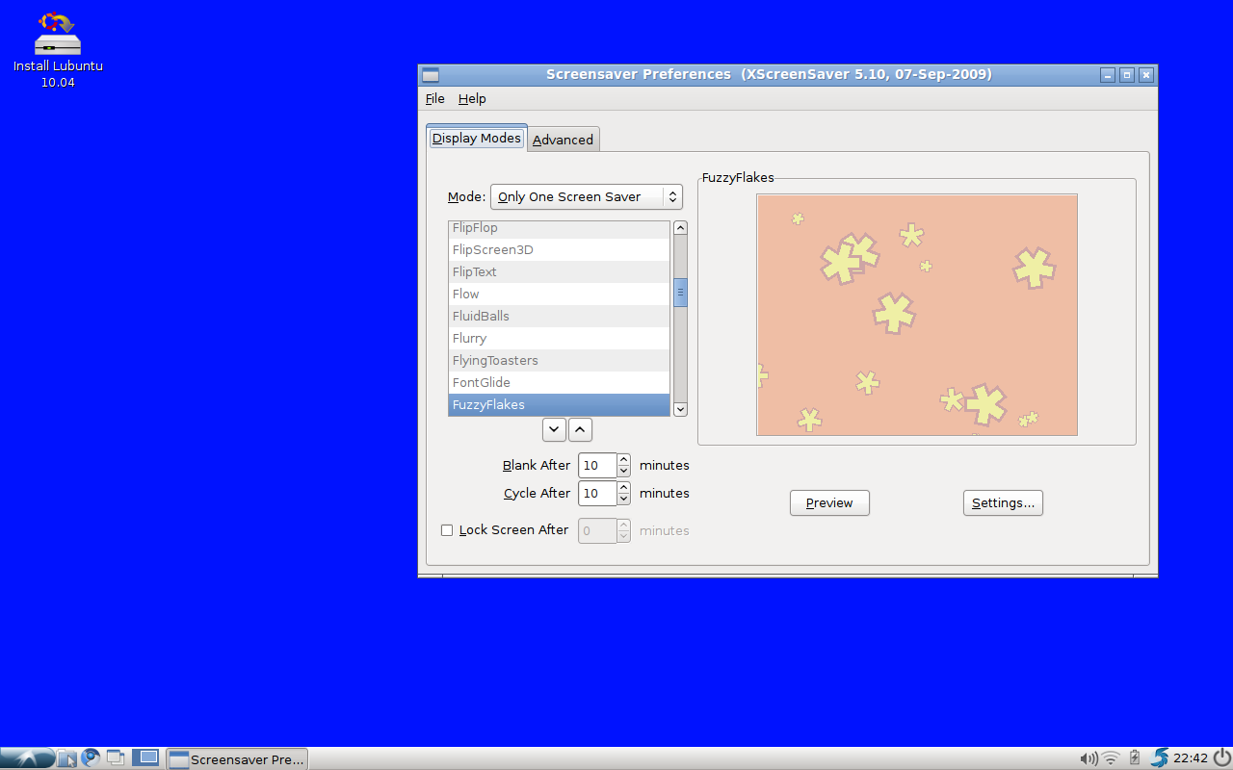Maximize the Screensaver Preferences window
The height and width of the screenshot is (770, 1233).
coord(1127,75)
